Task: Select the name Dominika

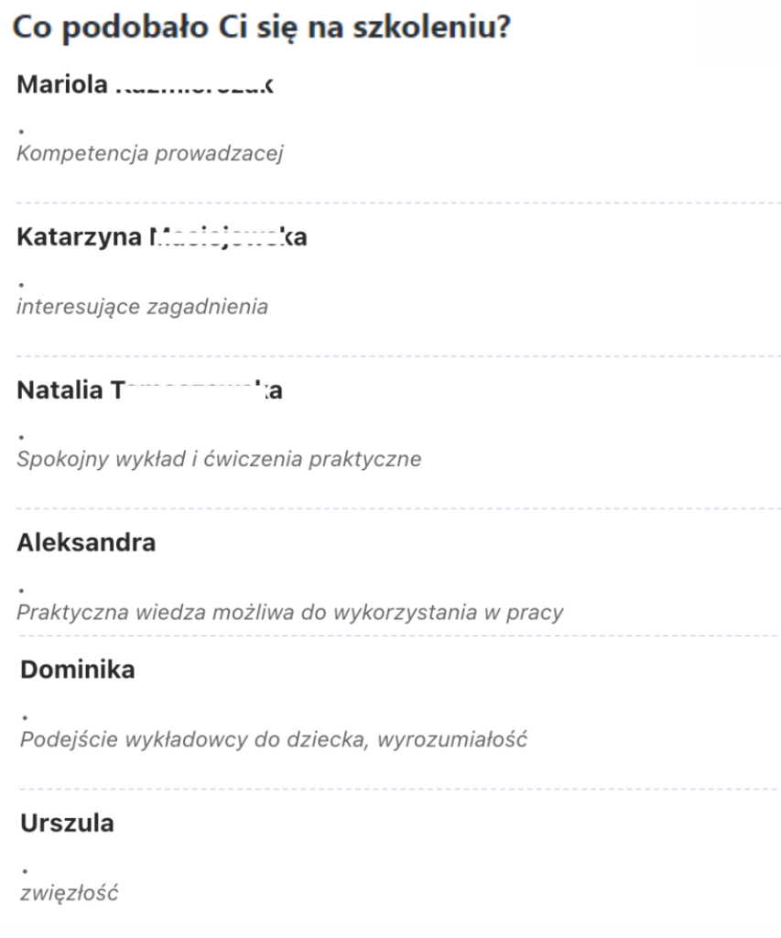Action: [77, 670]
